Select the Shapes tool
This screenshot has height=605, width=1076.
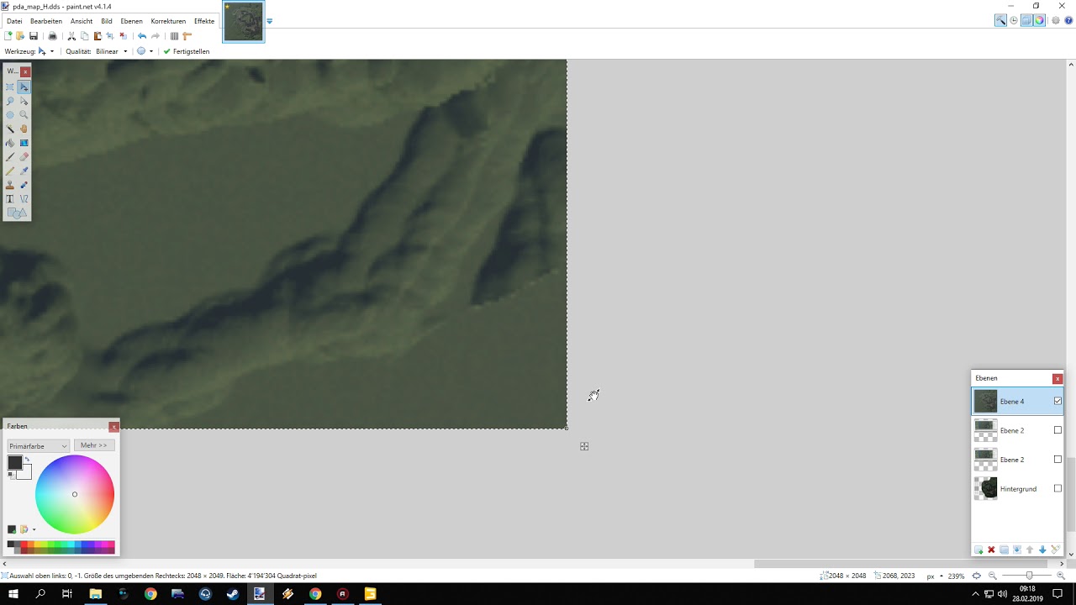17,213
